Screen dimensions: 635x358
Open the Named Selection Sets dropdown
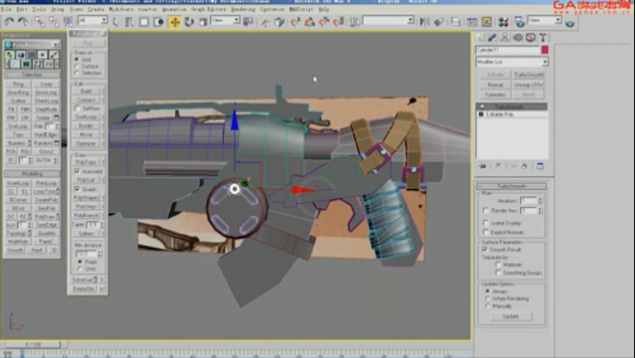tap(388, 20)
